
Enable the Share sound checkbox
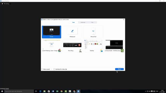coord(42,69)
